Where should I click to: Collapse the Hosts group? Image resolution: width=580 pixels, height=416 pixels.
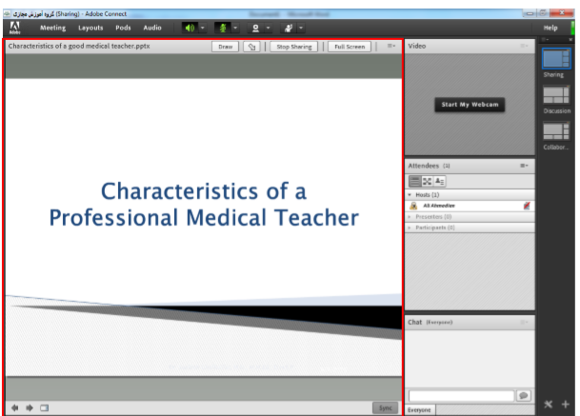click(410, 194)
